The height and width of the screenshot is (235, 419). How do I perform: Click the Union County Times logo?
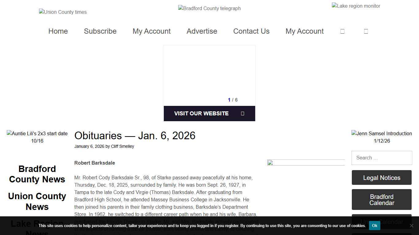[63, 12]
